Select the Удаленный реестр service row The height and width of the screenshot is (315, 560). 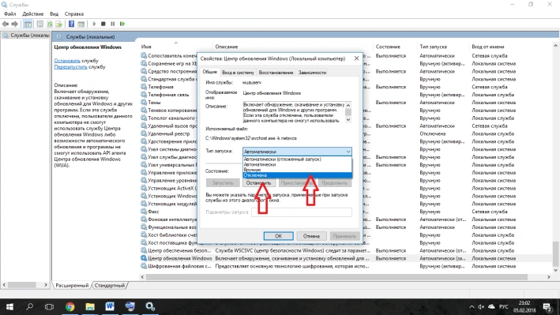168,133
